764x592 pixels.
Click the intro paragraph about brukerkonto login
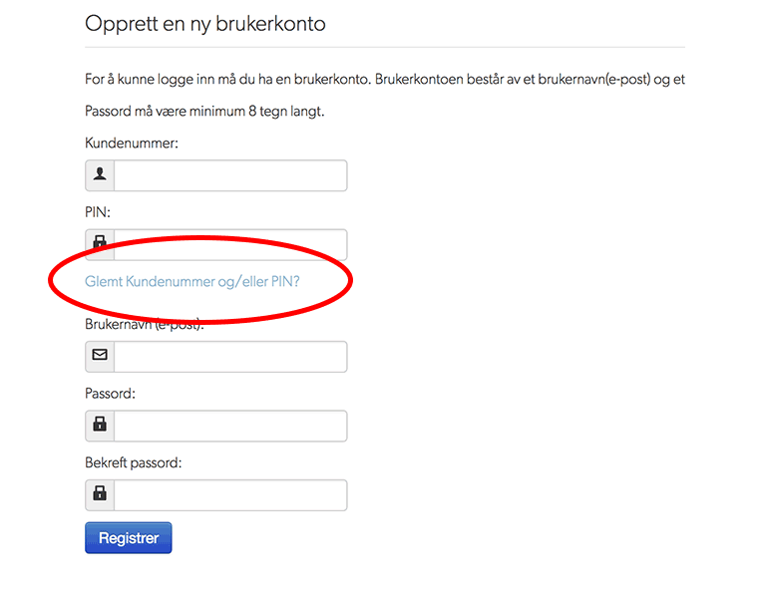click(x=385, y=80)
